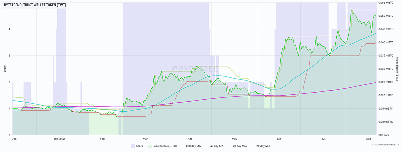Image resolution: width=402 pixels, height=152 pixels.
Task: Click the 0.010 mBTC price axis label
Action: (385, 122)
